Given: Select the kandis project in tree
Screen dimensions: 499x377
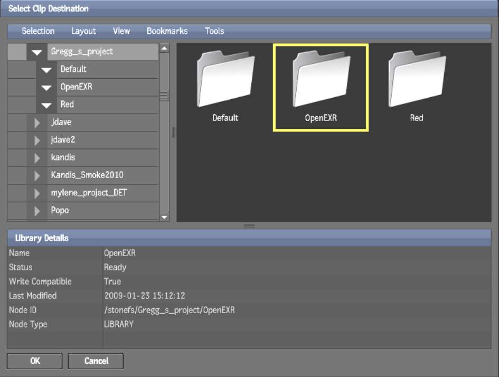Looking at the screenshot, I should [63, 157].
